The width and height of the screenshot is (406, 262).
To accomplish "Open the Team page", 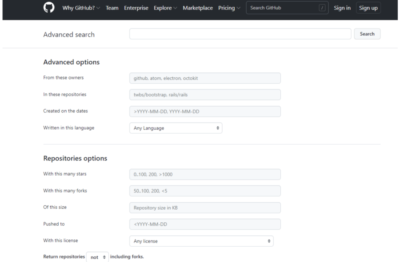I will (x=112, y=8).
